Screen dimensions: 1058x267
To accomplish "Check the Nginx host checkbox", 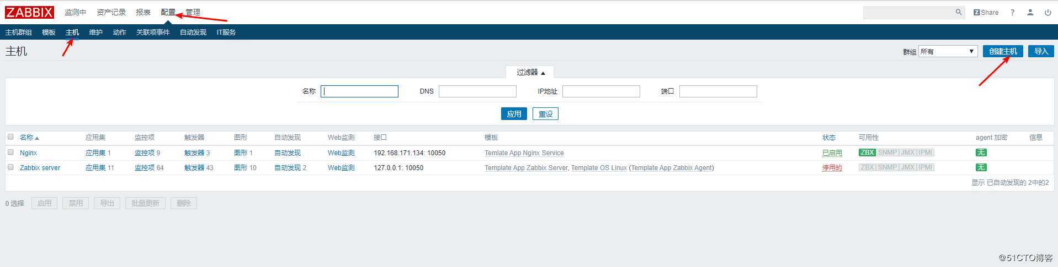I will coord(10,152).
